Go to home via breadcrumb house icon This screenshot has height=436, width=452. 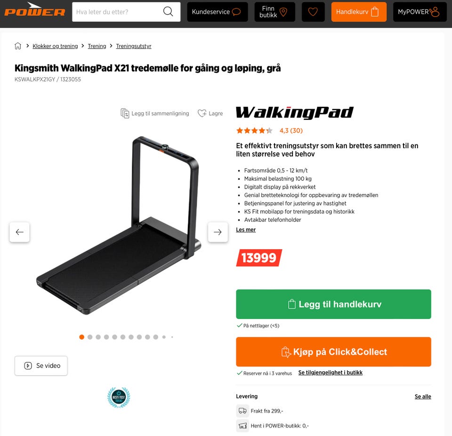point(18,46)
